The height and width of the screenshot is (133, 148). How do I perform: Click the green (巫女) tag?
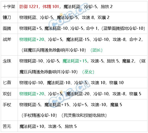[88, 72]
